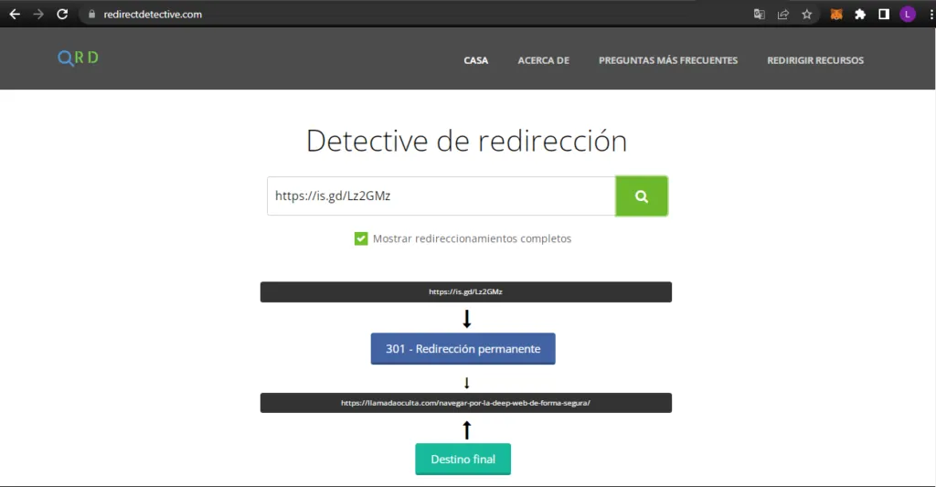Screen dimensions: 936x487
Task: Open the purple L profile avatar
Action: pyautogui.click(x=908, y=15)
